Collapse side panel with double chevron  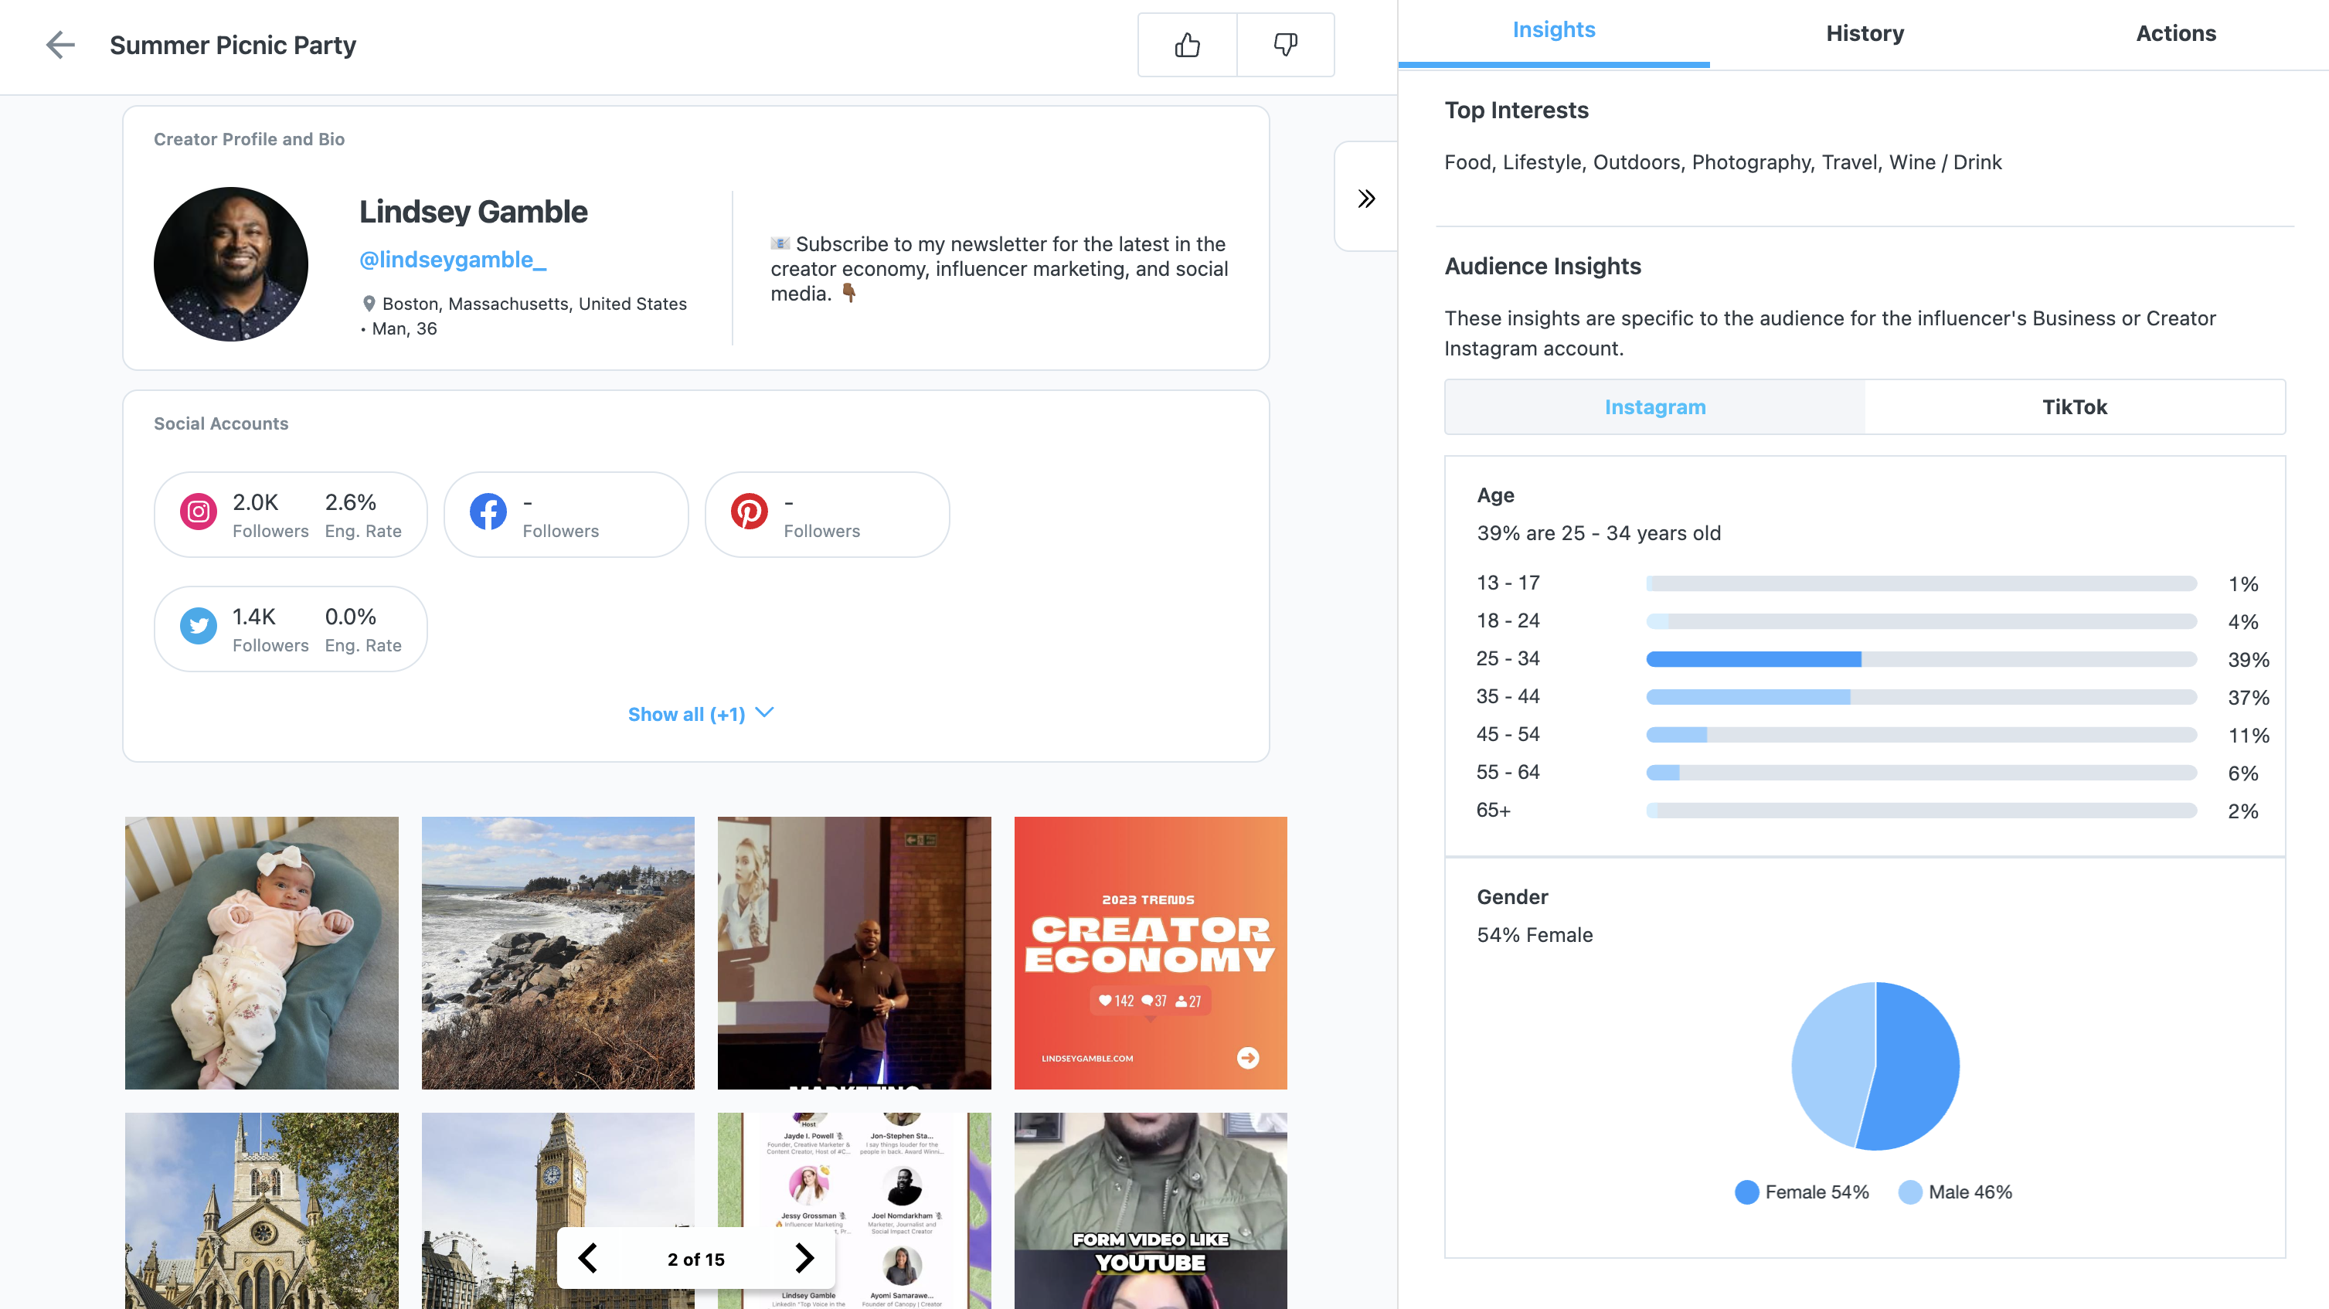(x=1366, y=198)
